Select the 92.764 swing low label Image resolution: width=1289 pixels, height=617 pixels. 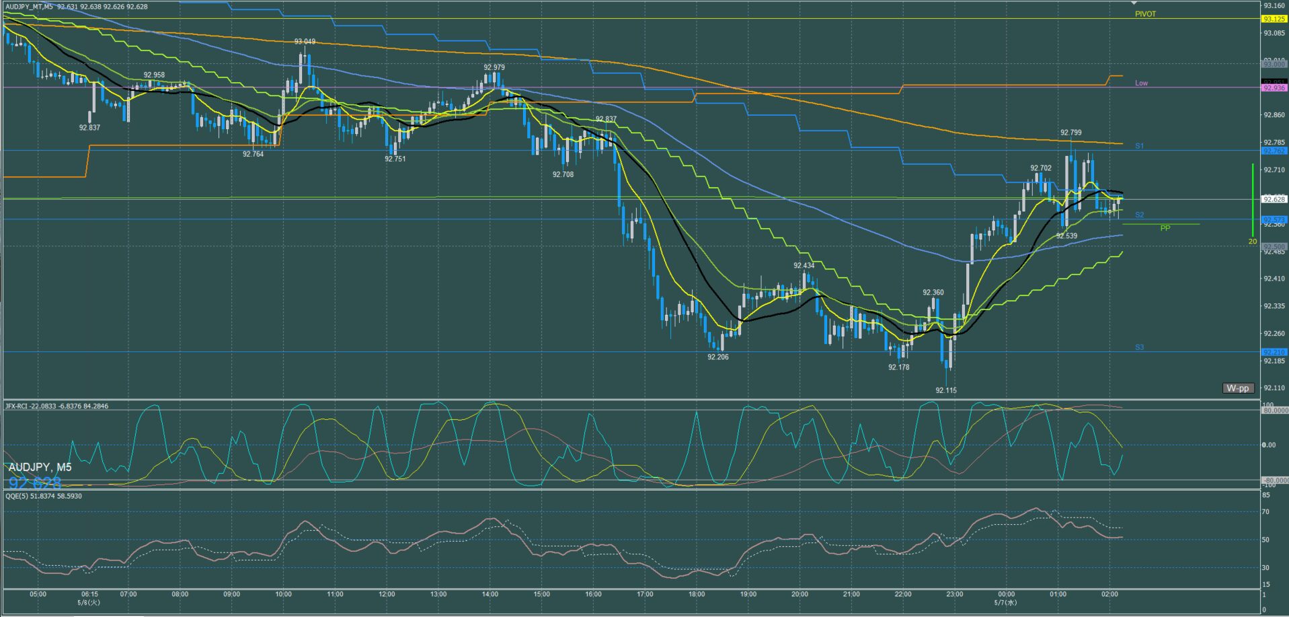pos(253,154)
